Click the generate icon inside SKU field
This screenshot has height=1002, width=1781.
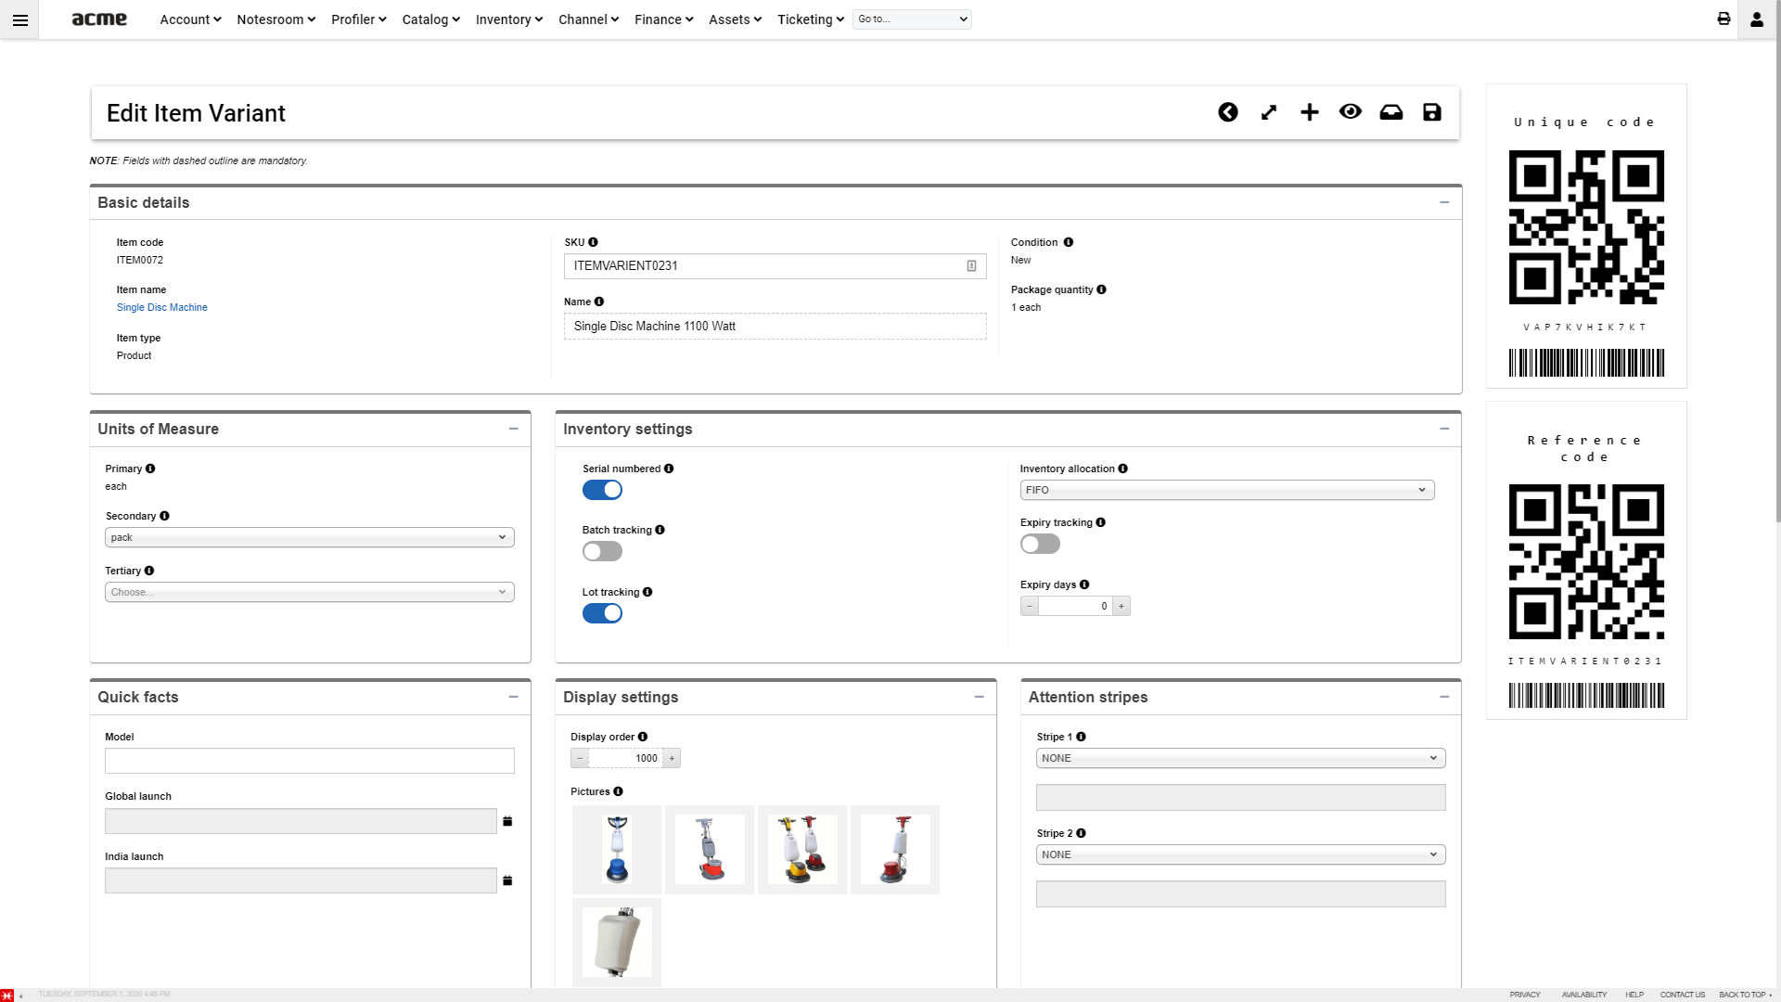tap(971, 266)
